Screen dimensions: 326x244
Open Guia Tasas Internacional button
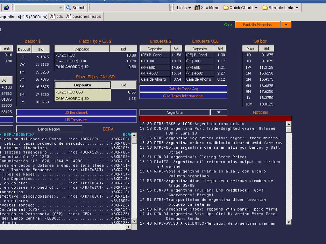pyautogui.click(x=183, y=96)
